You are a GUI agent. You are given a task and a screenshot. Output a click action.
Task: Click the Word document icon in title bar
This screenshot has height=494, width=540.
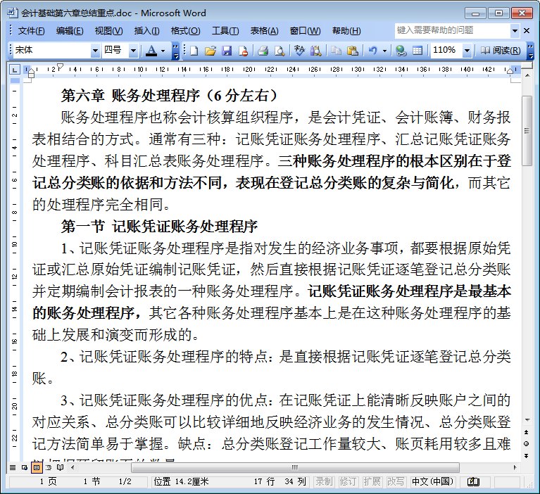click(12, 13)
